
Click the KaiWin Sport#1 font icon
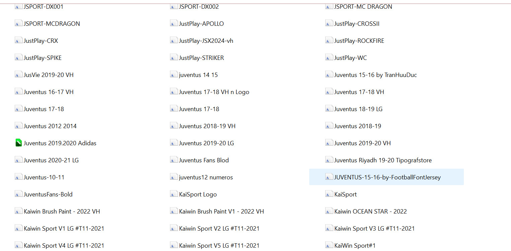pos(329,245)
